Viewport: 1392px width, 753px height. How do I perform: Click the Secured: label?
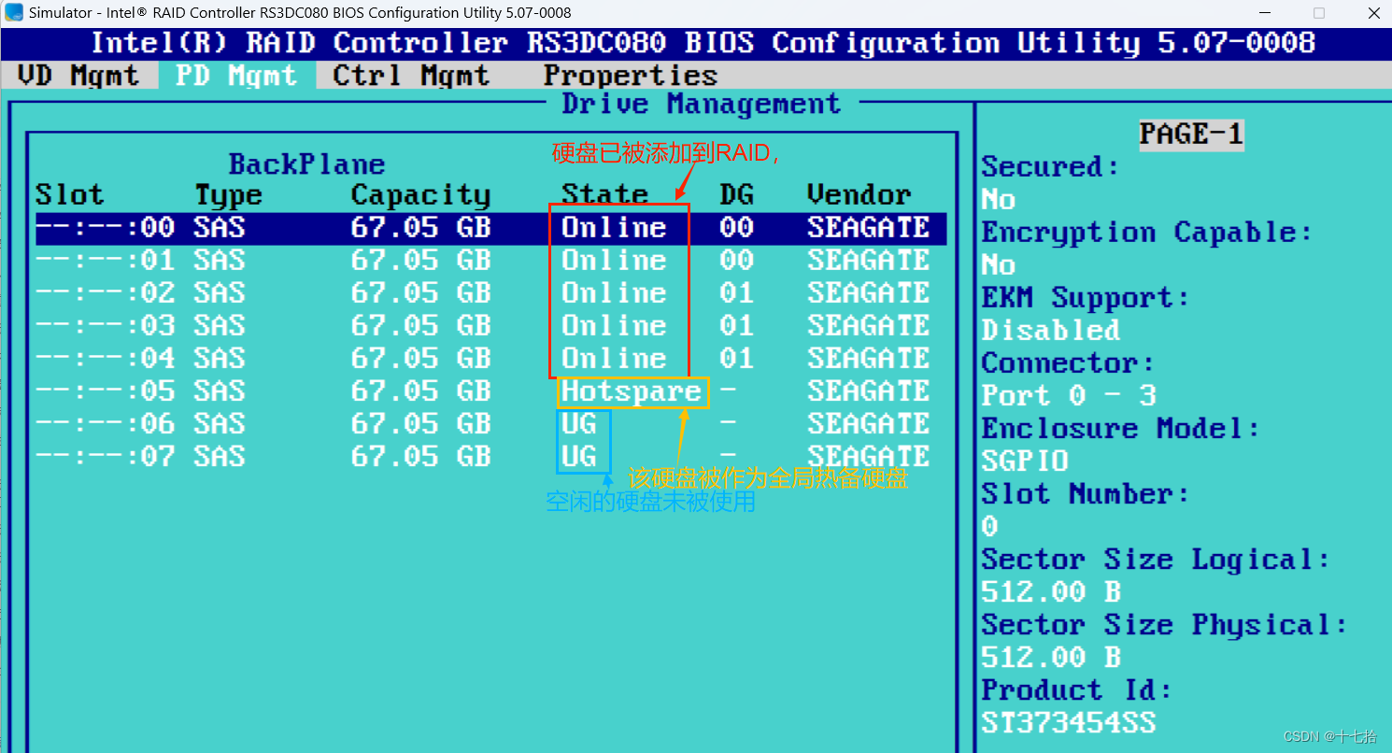tap(1050, 167)
